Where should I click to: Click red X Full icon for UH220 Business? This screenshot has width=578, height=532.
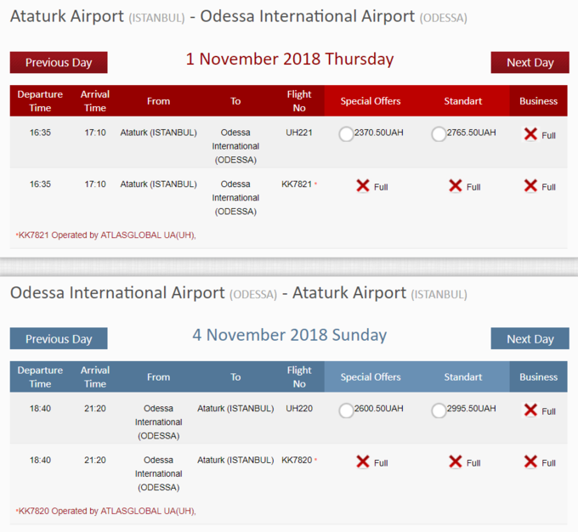point(530,410)
